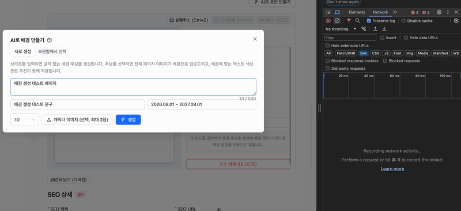Clear the network log
Image resolution: width=461 pixels, height=211 pixels.
pos(337,21)
